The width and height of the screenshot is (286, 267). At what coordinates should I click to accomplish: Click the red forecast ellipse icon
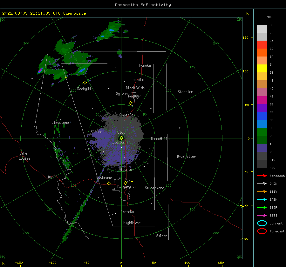pos(262,231)
